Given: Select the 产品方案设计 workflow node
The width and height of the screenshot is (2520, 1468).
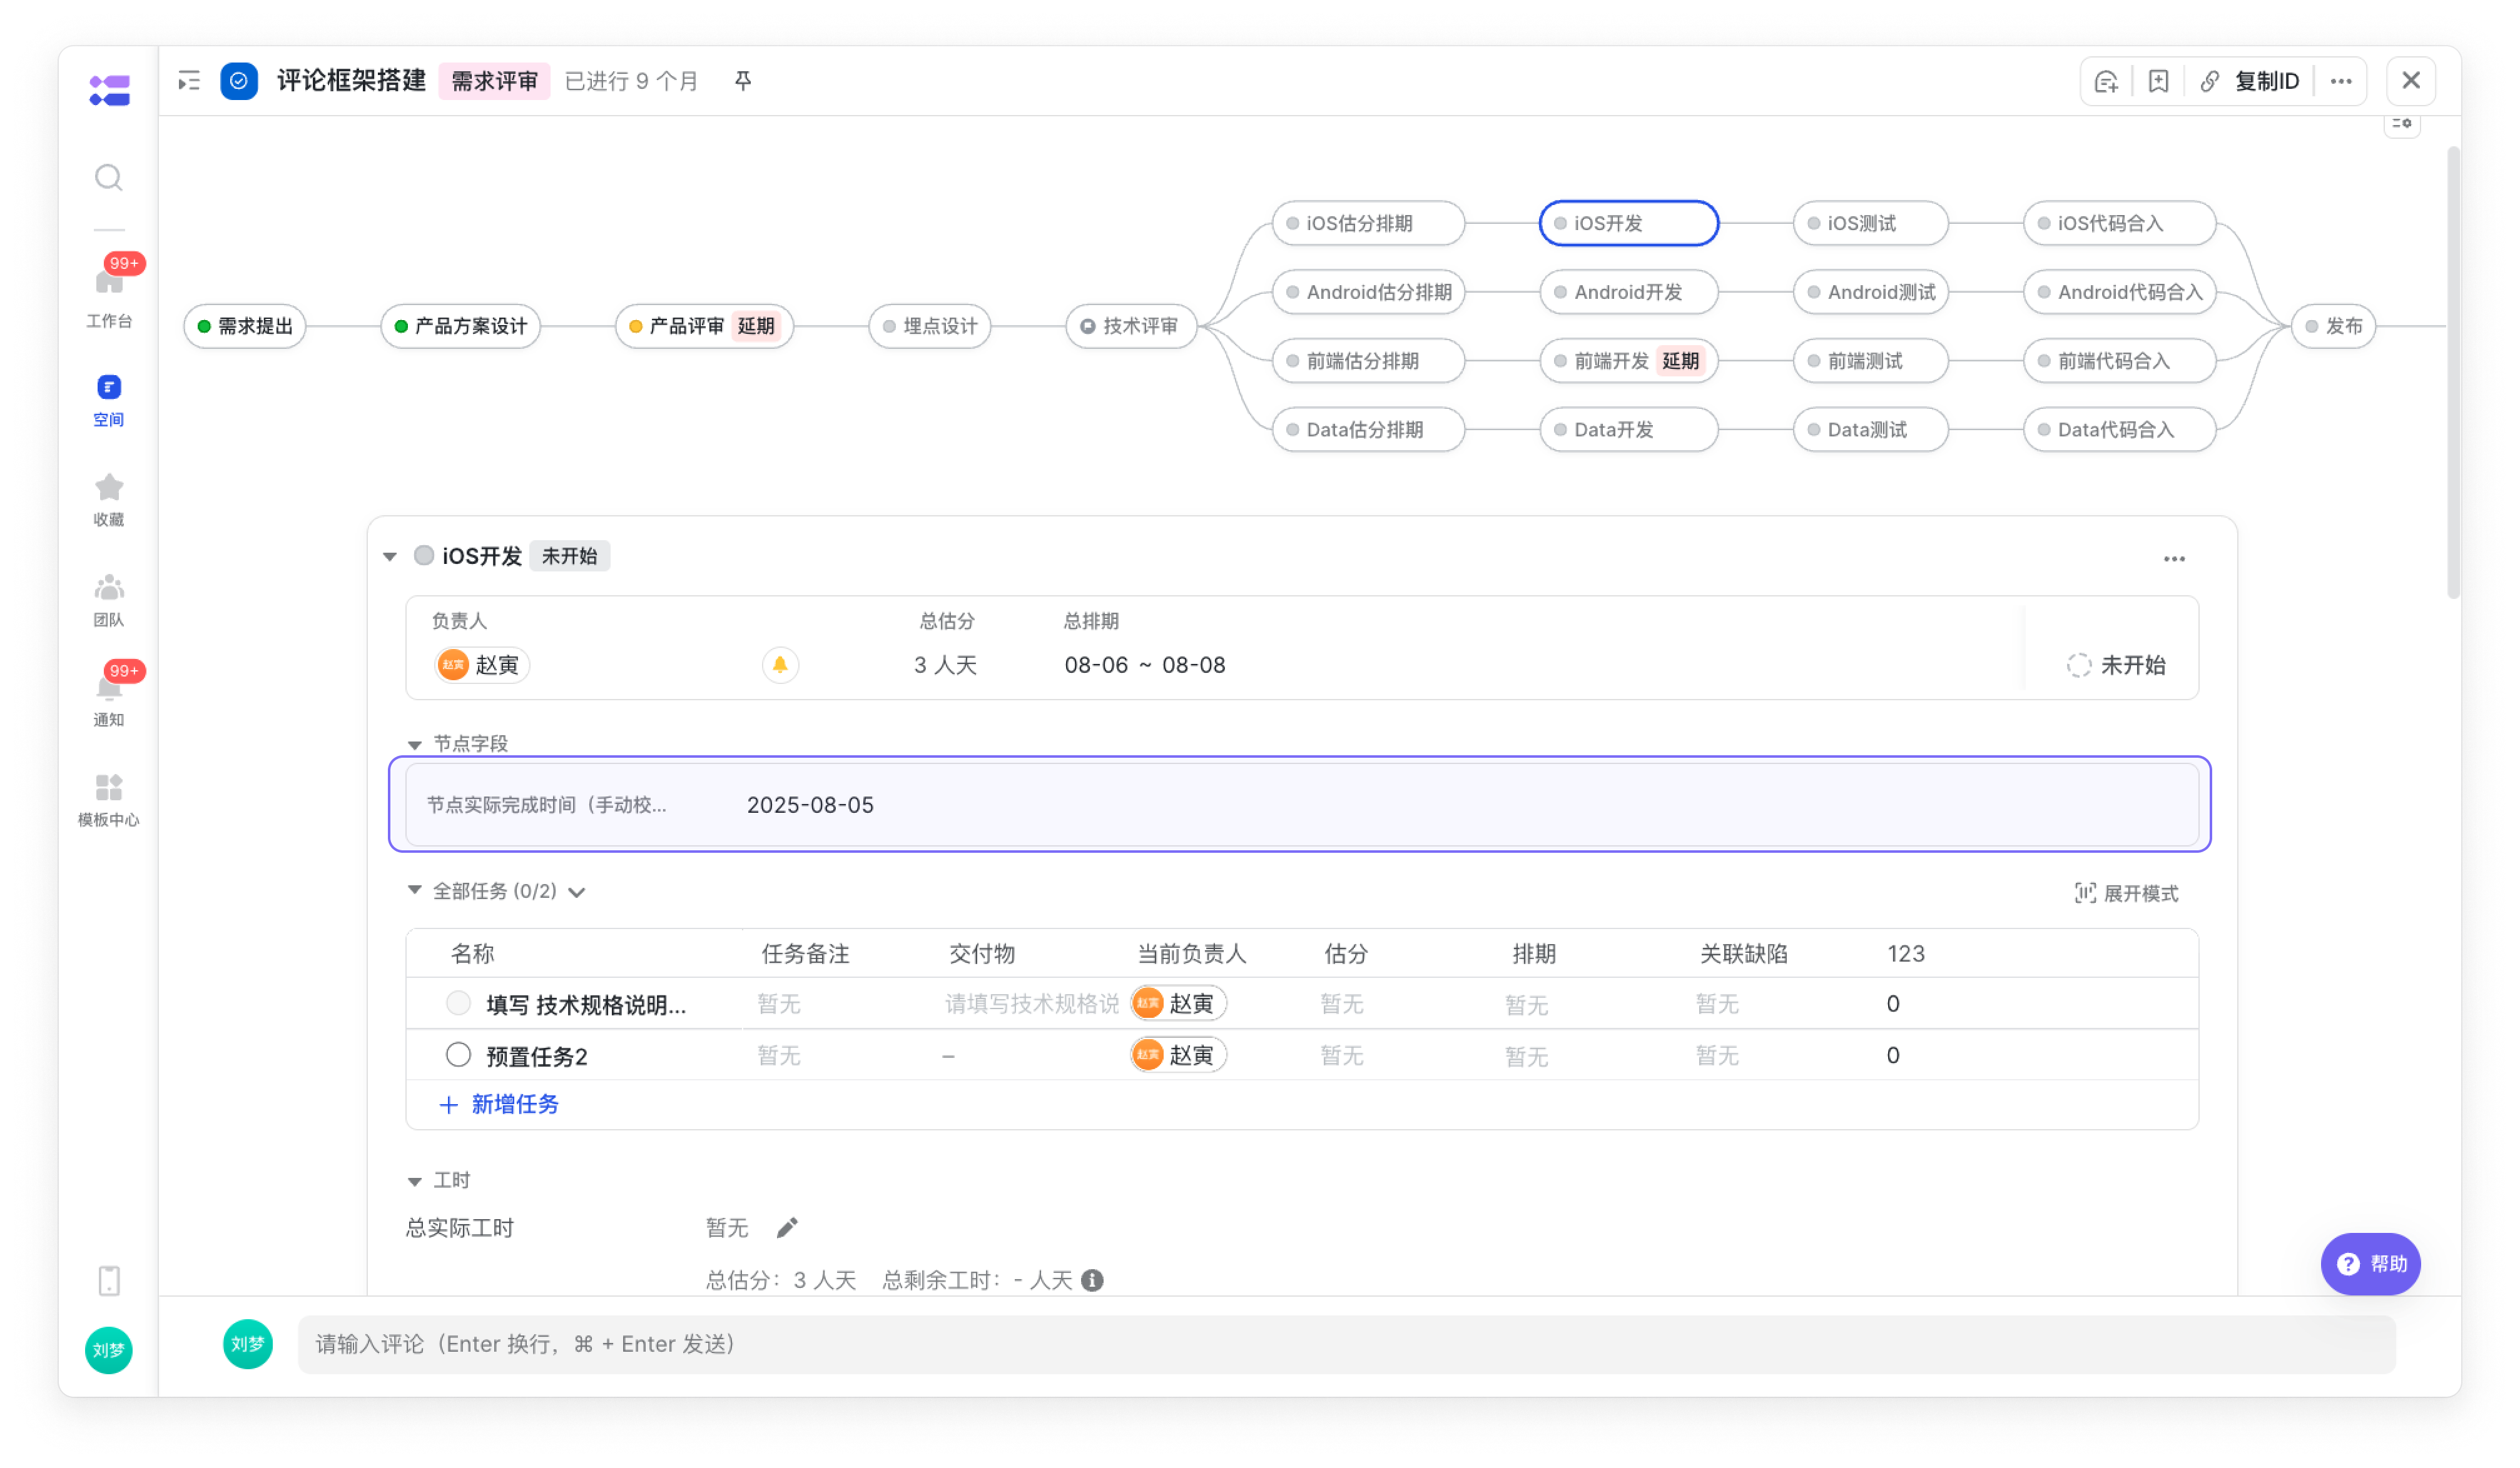Looking at the screenshot, I should (460, 326).
